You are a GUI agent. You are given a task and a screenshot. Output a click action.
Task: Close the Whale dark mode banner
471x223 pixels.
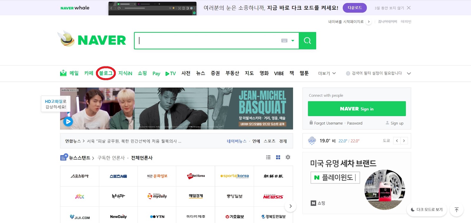(409, 8)
